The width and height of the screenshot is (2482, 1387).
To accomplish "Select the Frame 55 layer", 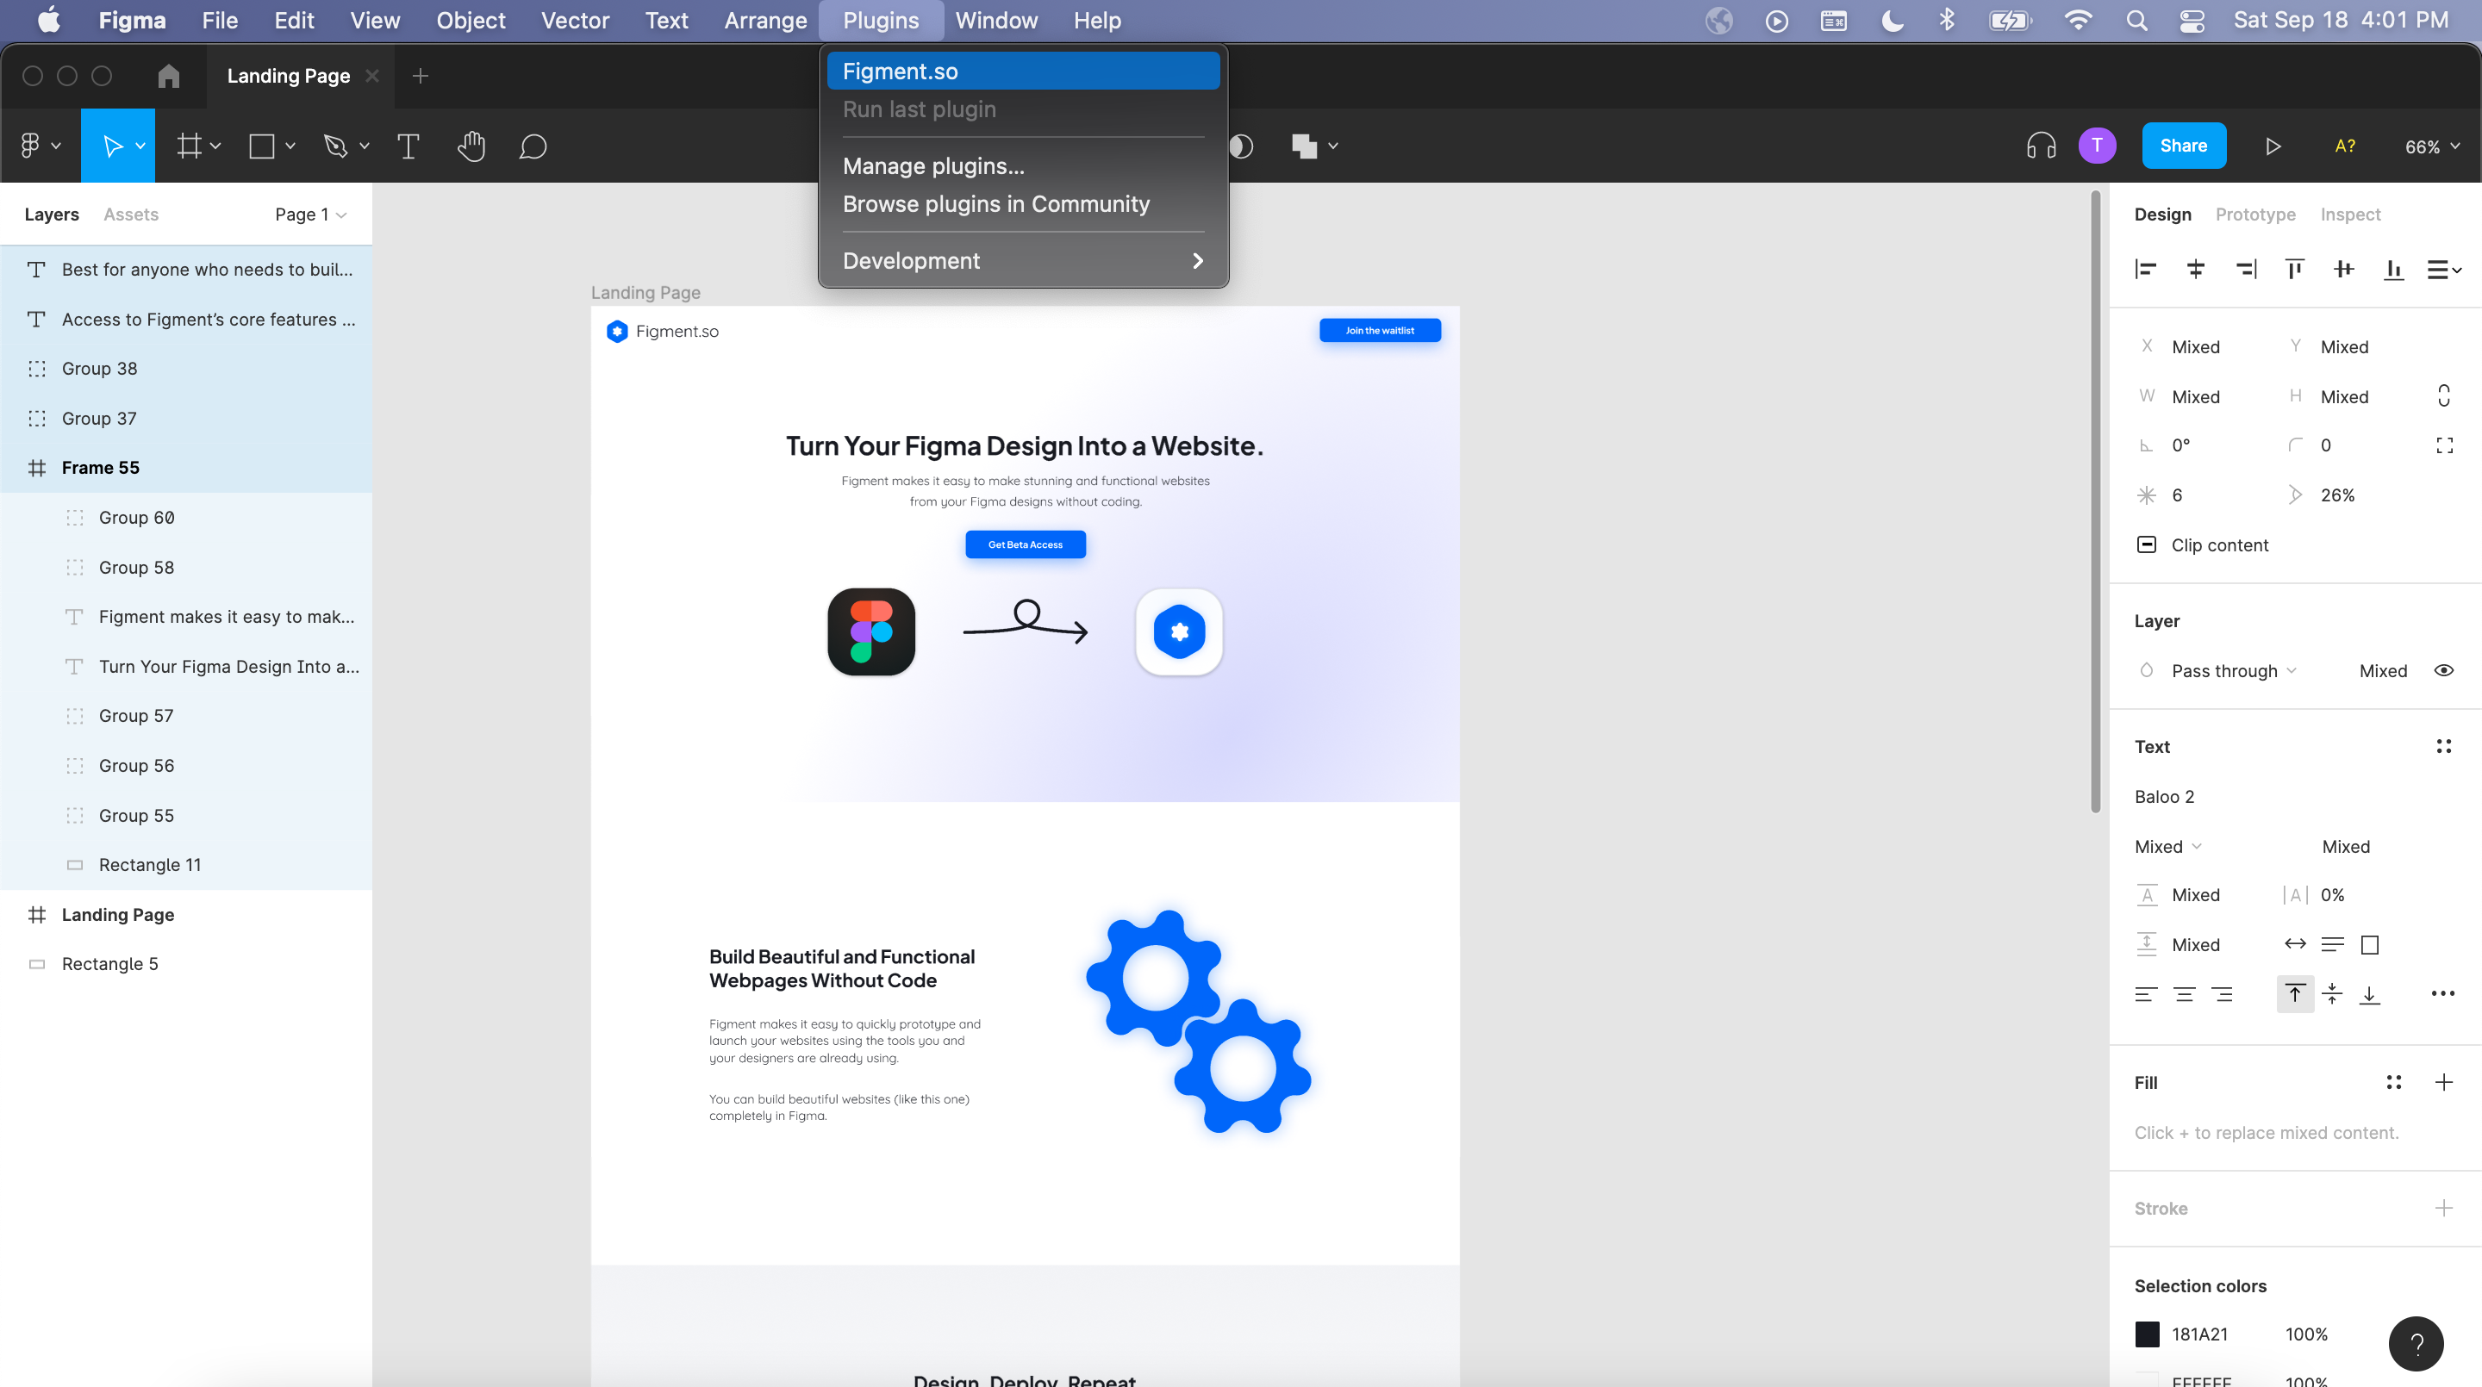I will click(186, 467).
